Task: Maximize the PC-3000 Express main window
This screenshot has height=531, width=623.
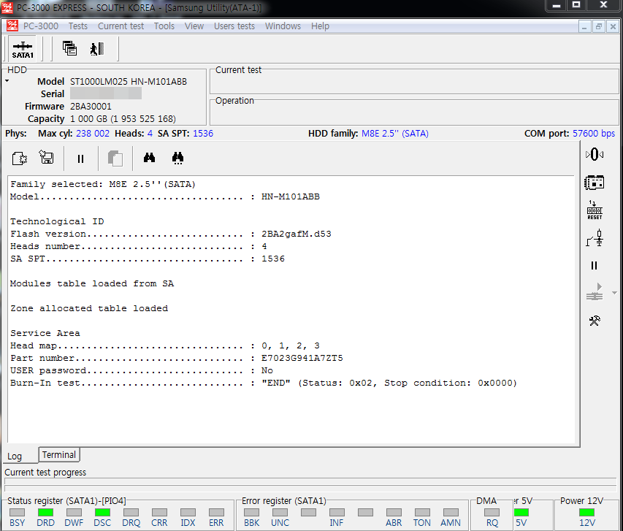Action: (576, 5)
